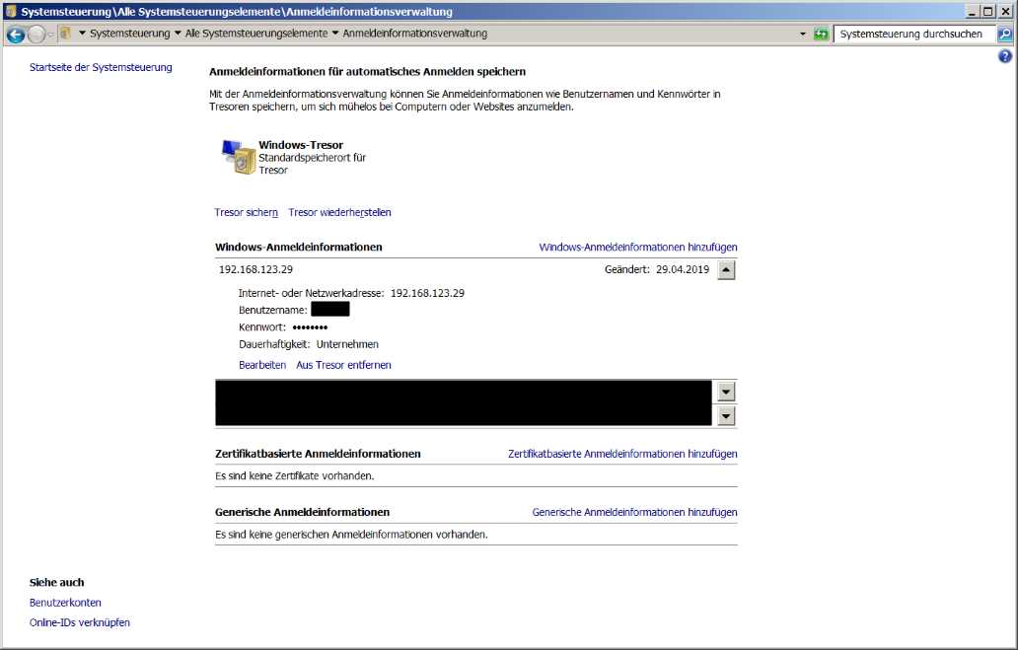The width and height of the screenshot is (1018, 650).
Task: Click Generische Anmeldeinformationen hinzufügen link
Action: tap(635, 512)
